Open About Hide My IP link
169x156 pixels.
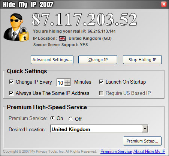point(150,151)
